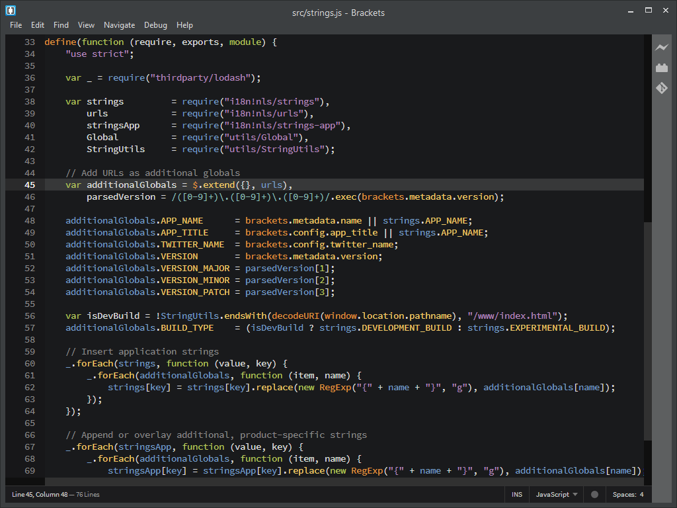Click $.extend on line 45

214,185
